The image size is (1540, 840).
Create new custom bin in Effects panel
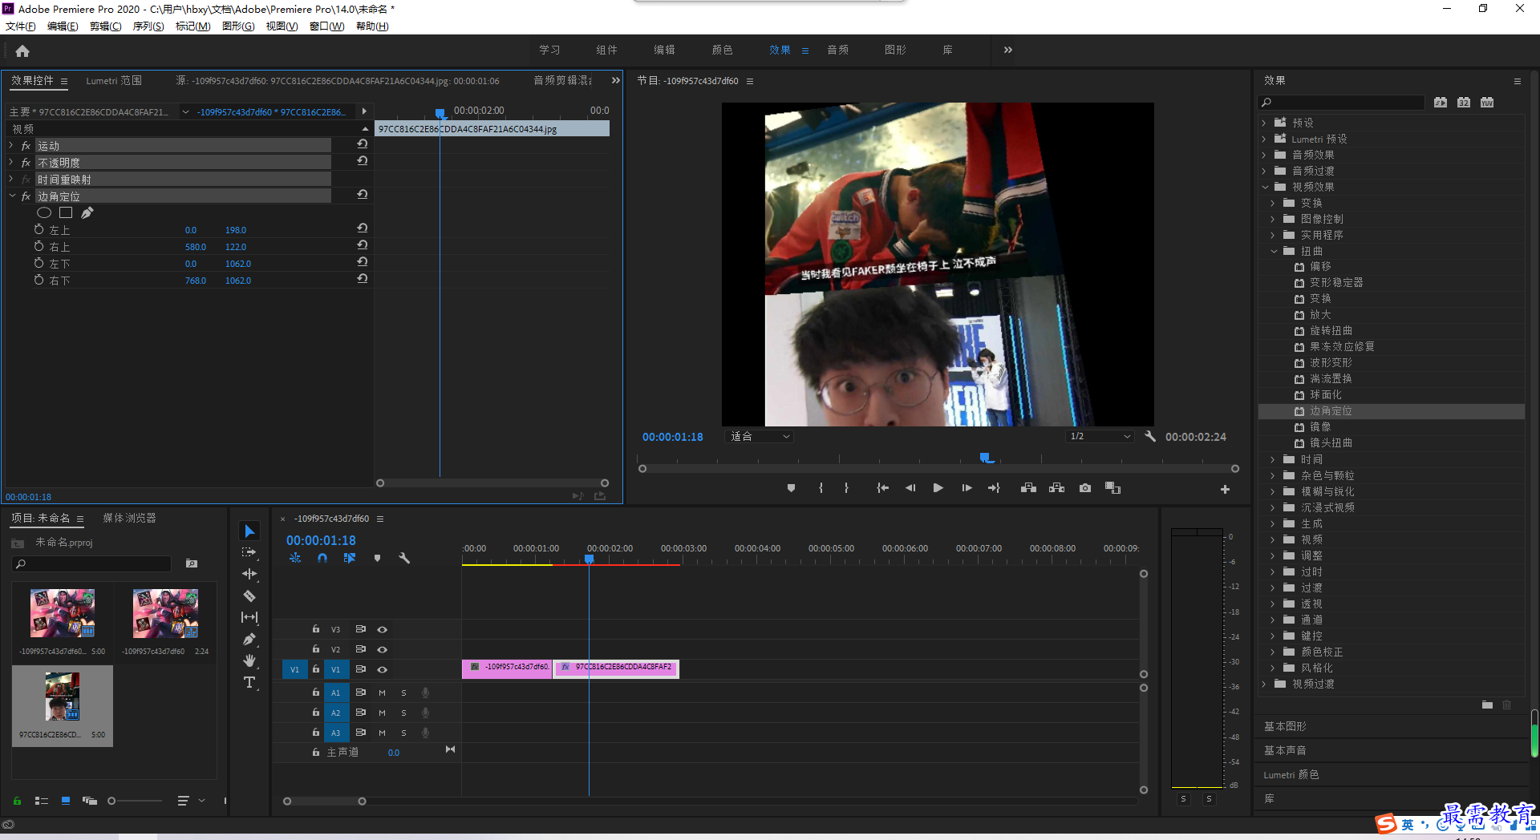1487,705
